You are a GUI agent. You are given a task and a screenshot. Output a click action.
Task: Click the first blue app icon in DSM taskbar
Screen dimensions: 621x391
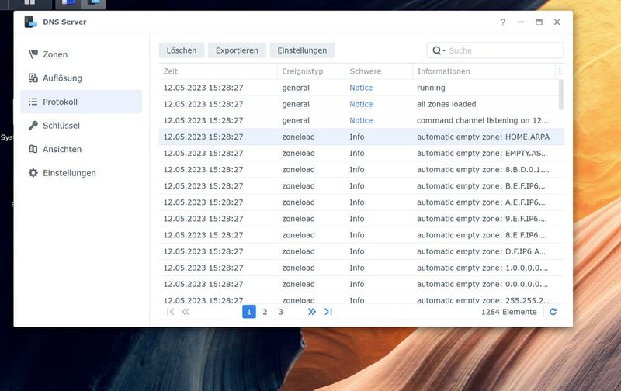(x=68, y=2)
